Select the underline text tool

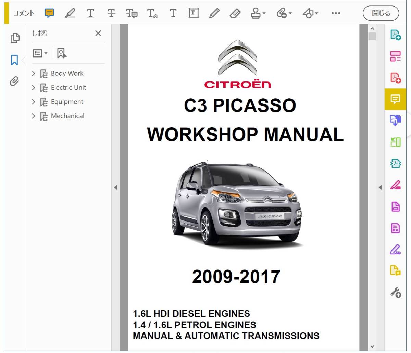90,13
